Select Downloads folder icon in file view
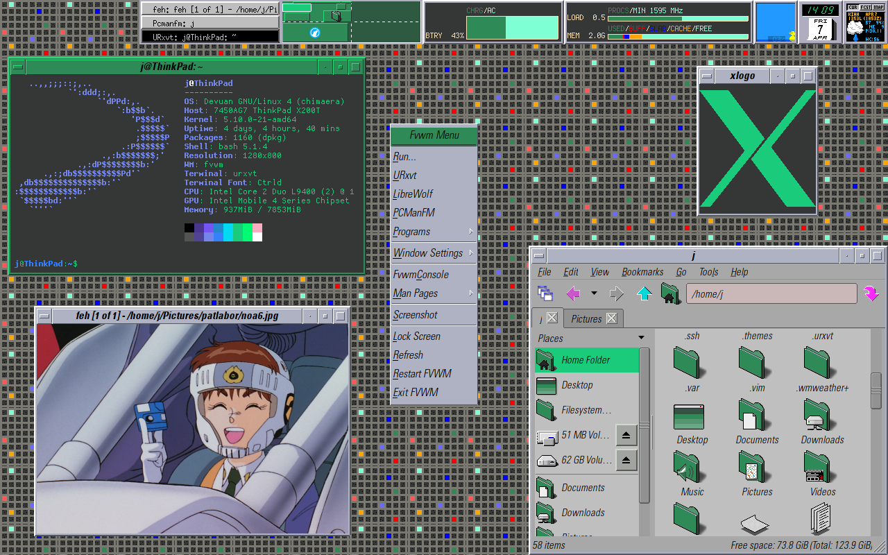 (x=819, y=415)
